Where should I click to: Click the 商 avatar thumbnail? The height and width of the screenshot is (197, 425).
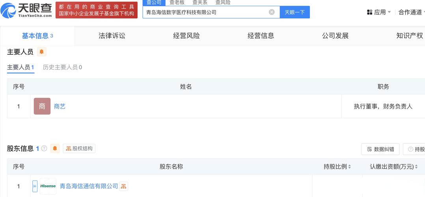[x=42, y=106]
